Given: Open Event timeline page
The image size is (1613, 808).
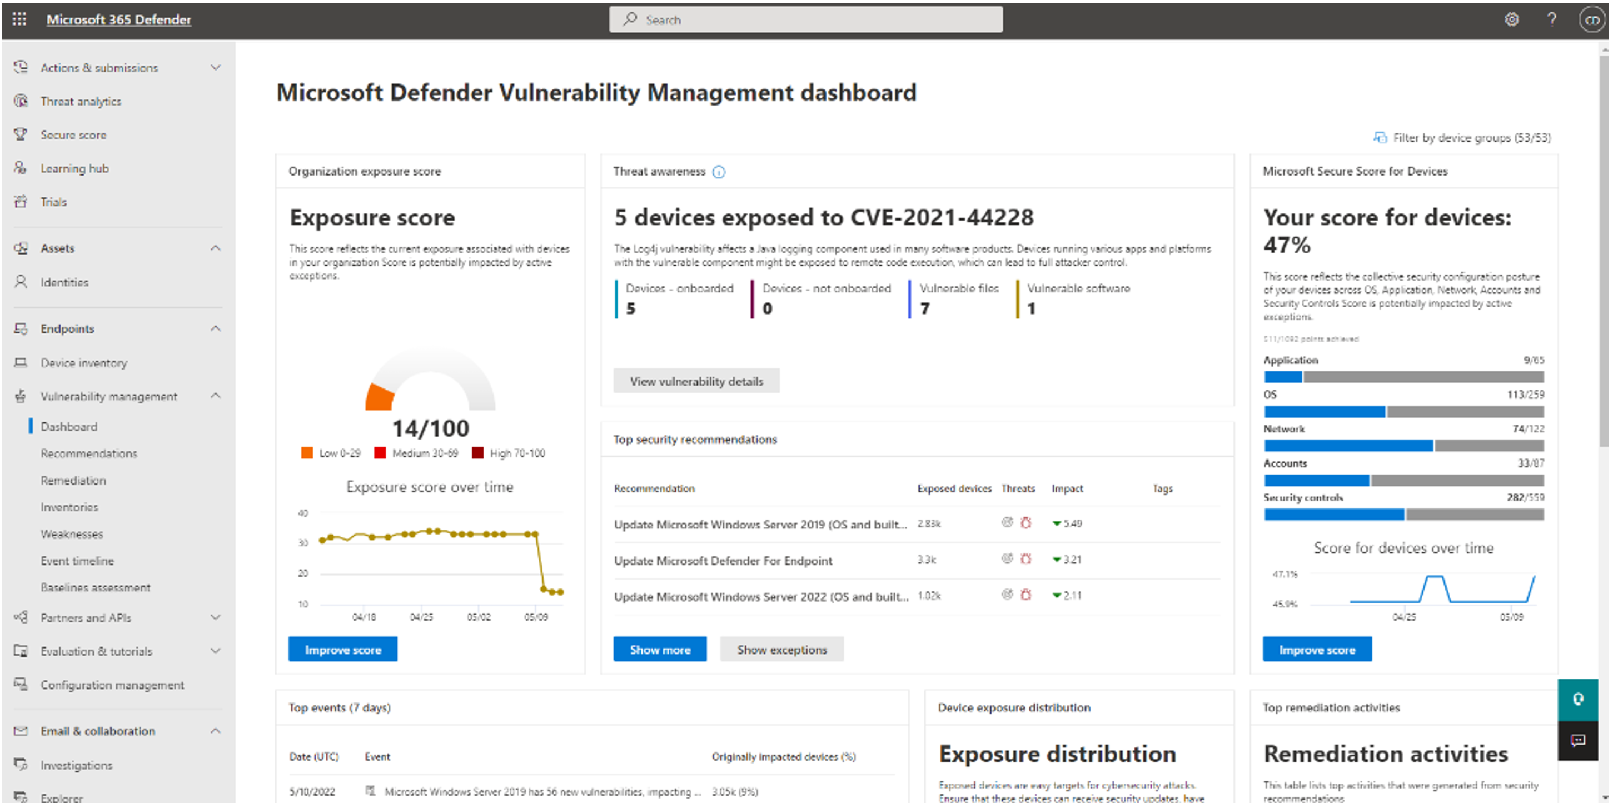Looking at the screenshot, I should pos(77,561).
